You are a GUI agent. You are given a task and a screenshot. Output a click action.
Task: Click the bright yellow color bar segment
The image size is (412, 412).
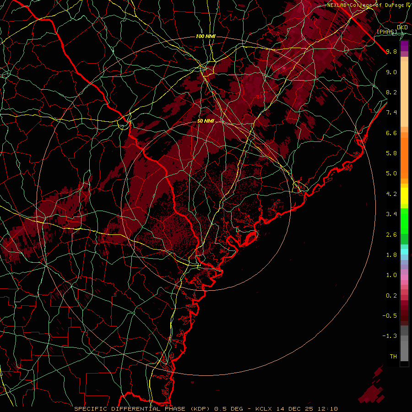pos(404,196)
